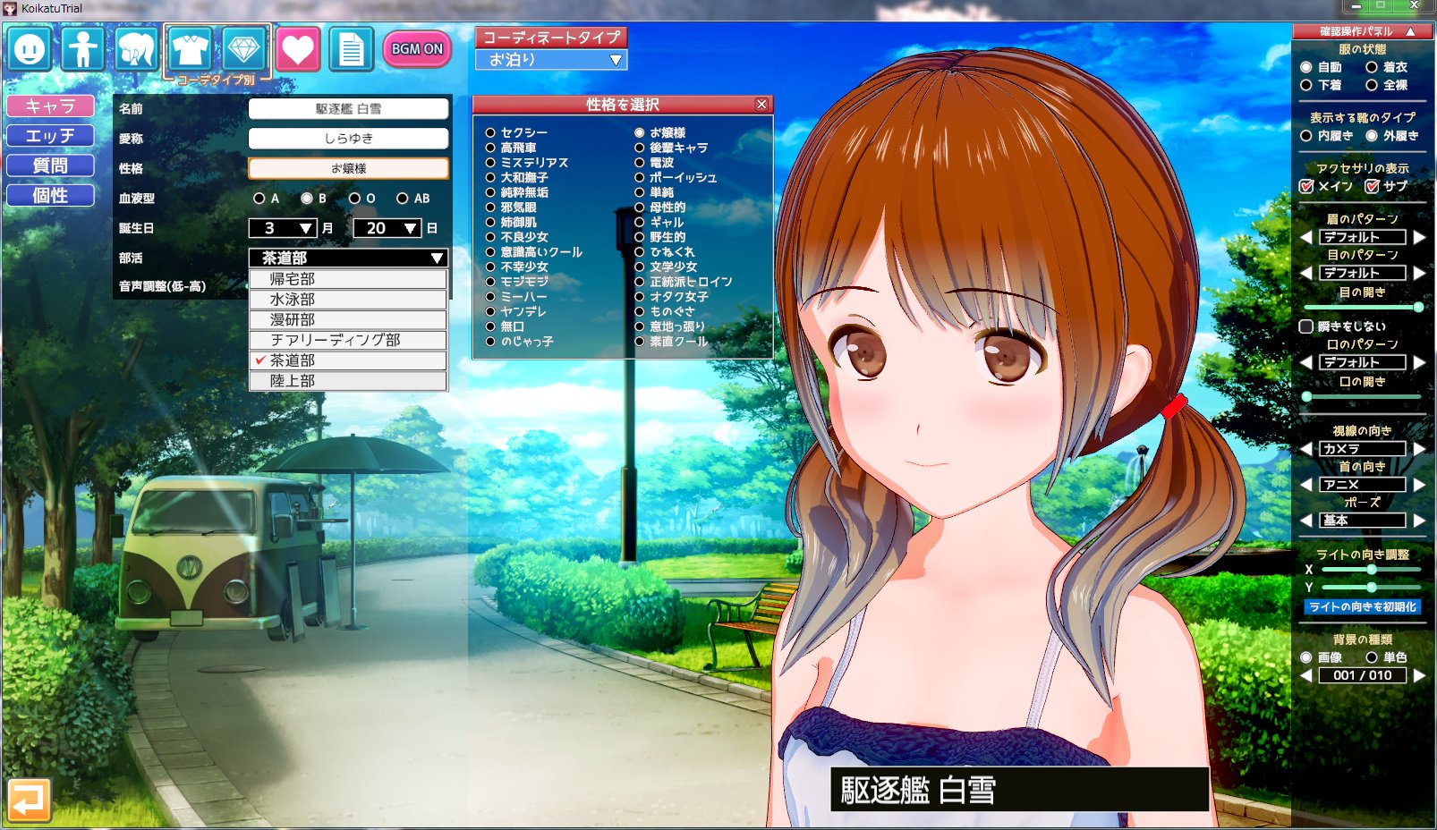The height and width of the screenshot is (830, 1437).
Task: Open the accessories diamond icon
Action: tap(243, 49)
